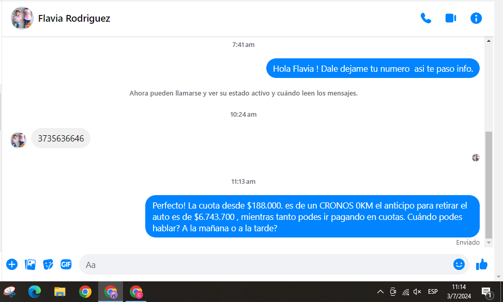Image resolution: width=503 pixels, height=302 pixels.
Task: Open Flavia Rodriguez's profile name
Action: click(x=74, y=19)
